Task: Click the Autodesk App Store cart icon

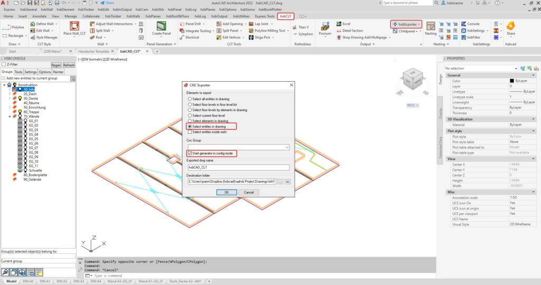Action: pos(478,3)
